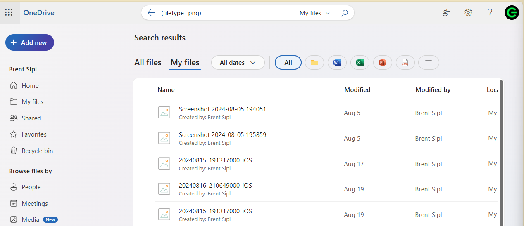Viewport: 524px width, 226px height.
Task: Select the All filter pill
Action: point(288,63)
